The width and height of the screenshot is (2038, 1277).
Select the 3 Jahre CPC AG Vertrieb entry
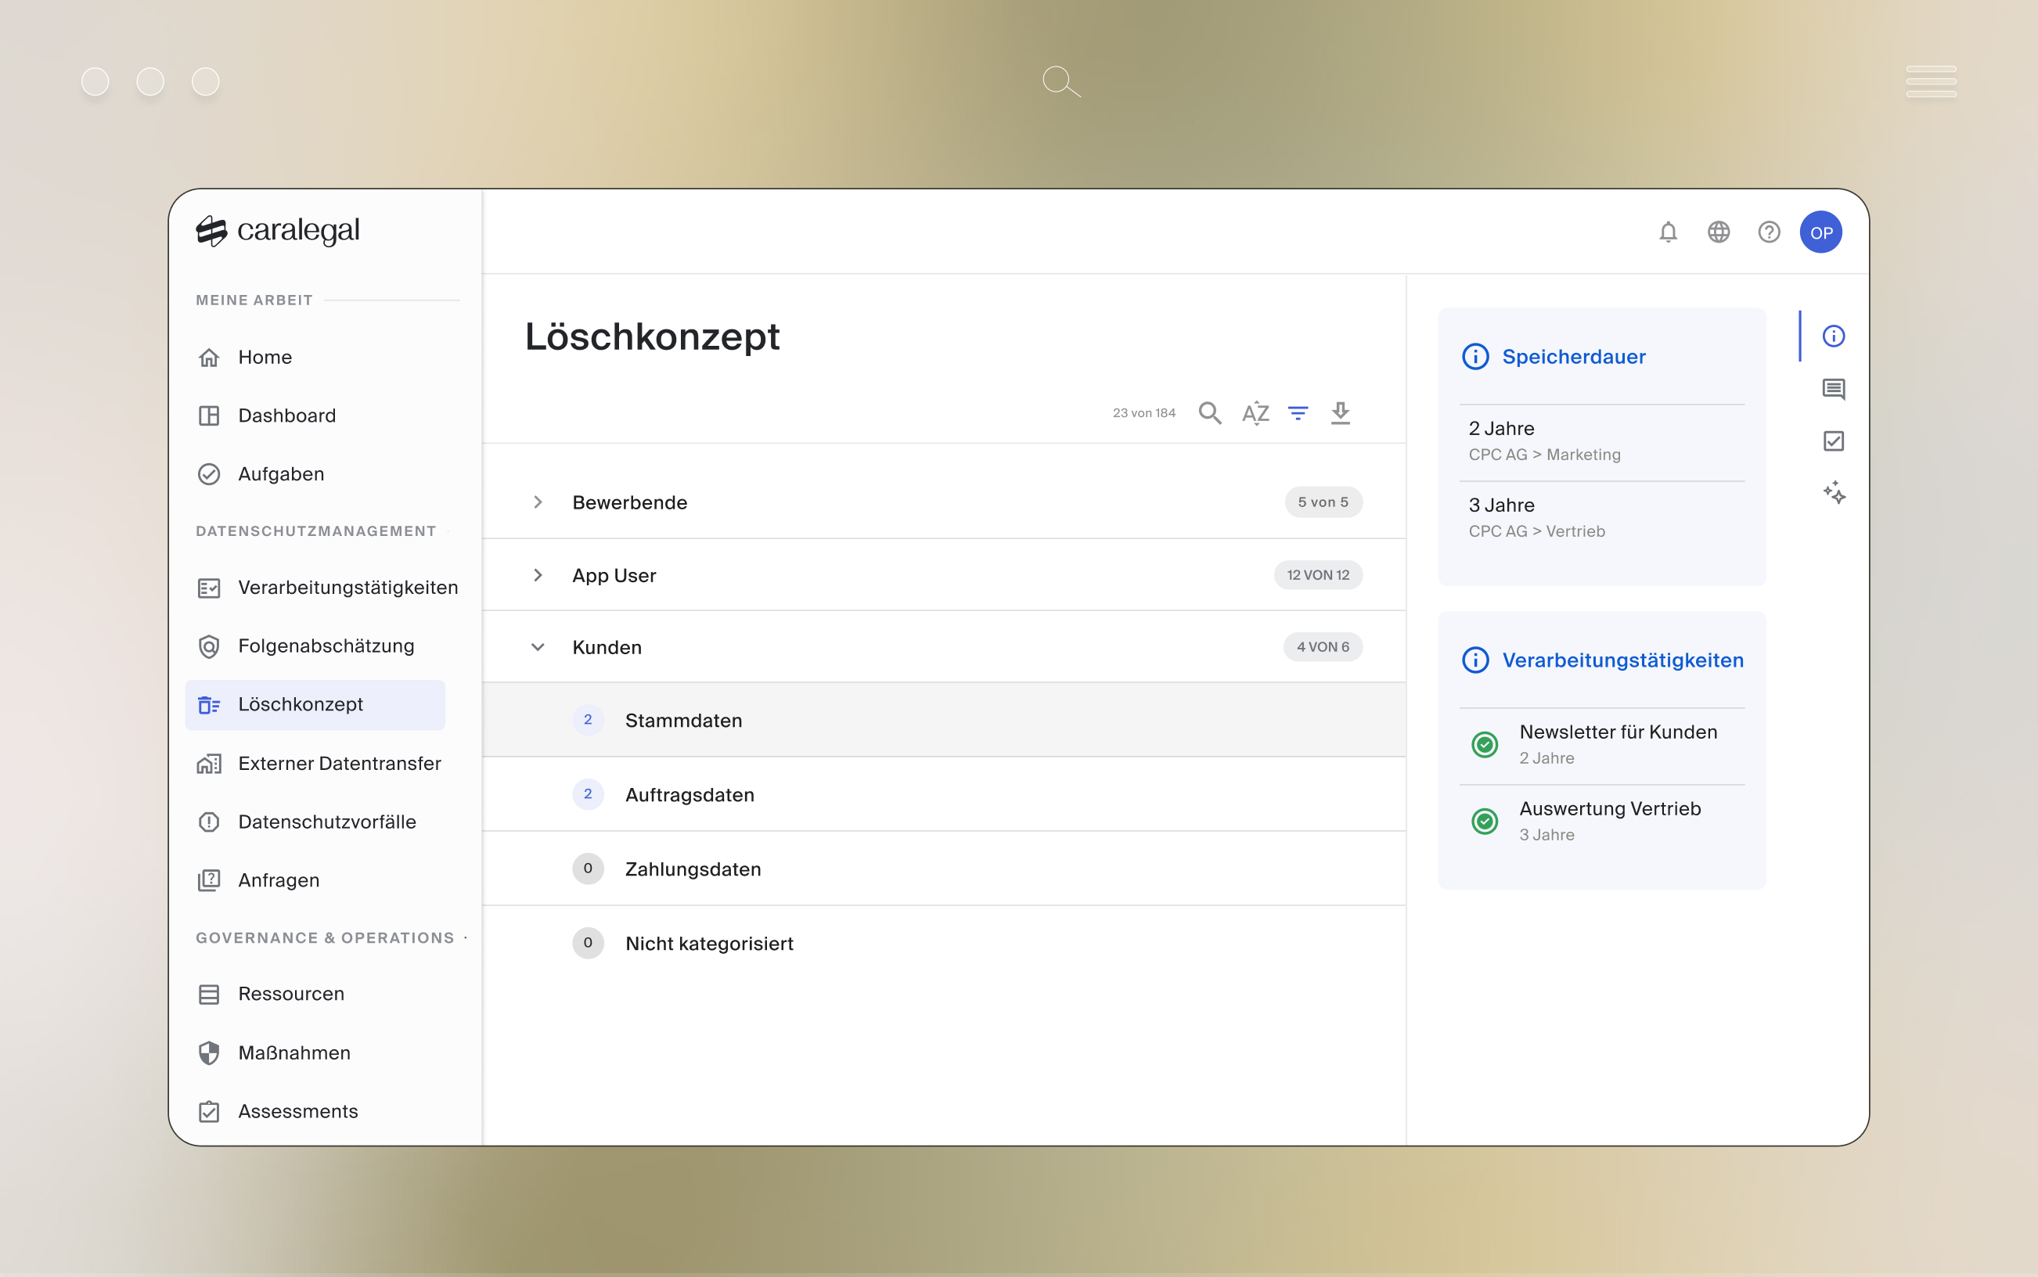pyautogui.click(x=1601, y=518)
